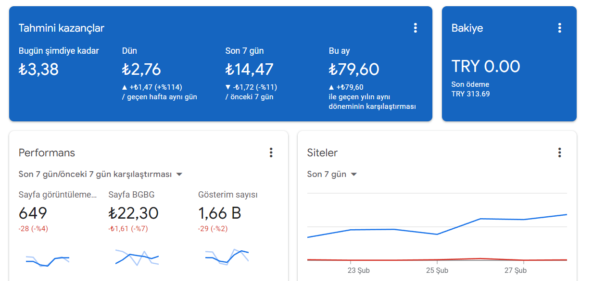Viewport: 593px width, 281px height.
Task: Click the Son 7 gün ₺14,47 earnings
Action: click(x=249, y=70)
